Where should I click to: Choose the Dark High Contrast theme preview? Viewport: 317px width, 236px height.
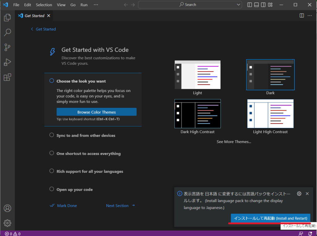(x=198, y=114)
